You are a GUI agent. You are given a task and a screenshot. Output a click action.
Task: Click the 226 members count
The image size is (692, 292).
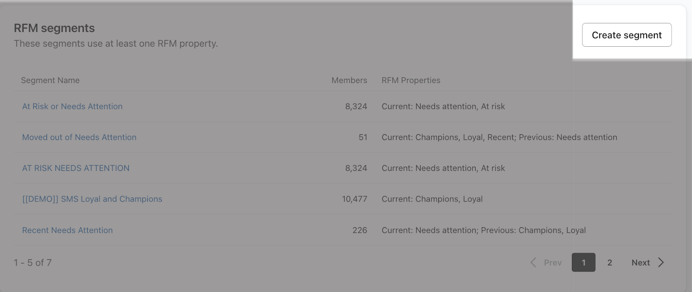(359, 230)
